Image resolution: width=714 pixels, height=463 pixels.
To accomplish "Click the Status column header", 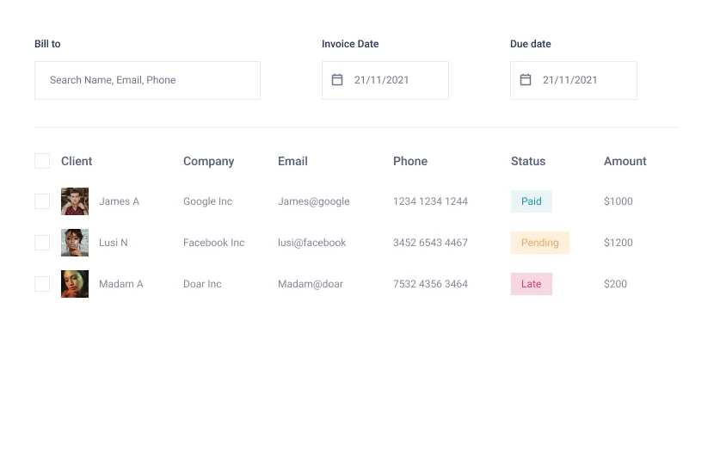I will click(x=527, y=161).
